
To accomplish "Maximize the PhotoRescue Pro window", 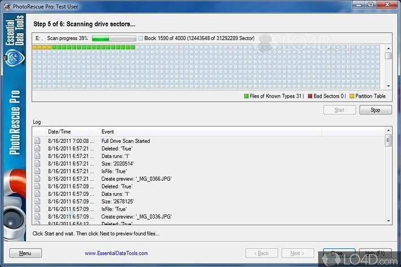I will tap(371, 5).
